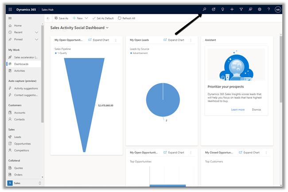Expand the Pinned section in sidebar
This screenshot has width=288, height=192.
36,39
